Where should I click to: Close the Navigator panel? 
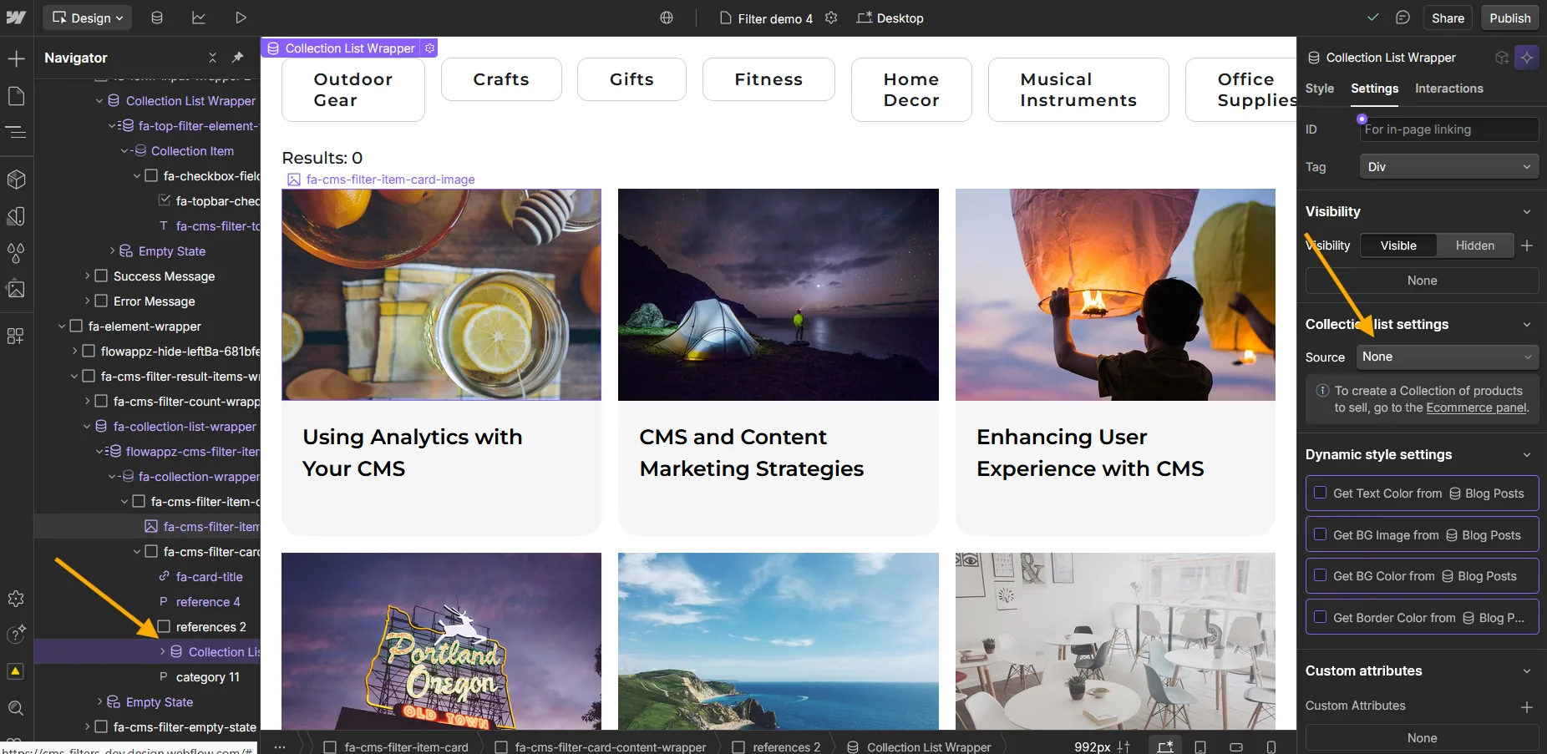tap(212, 58)
